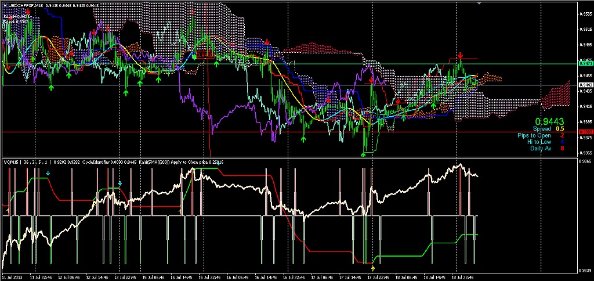Click the 12 Jul 14:45 time label
The height and width of the screenshot is (281, 594).
[97, 277]
